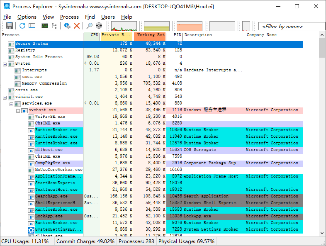326x246 pixels.
Task: Click SystemSettingsBroker gear icon
Action: click(31, 230)
